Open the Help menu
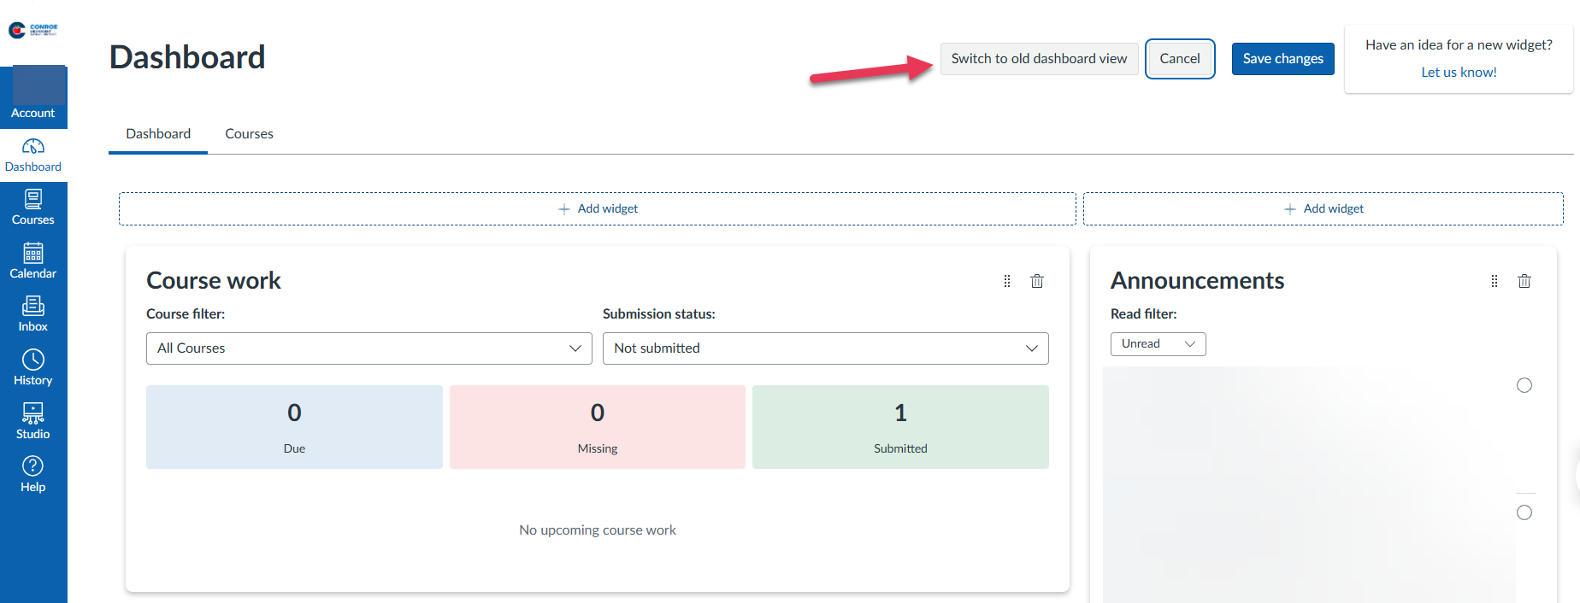 (x=33, y=474)
